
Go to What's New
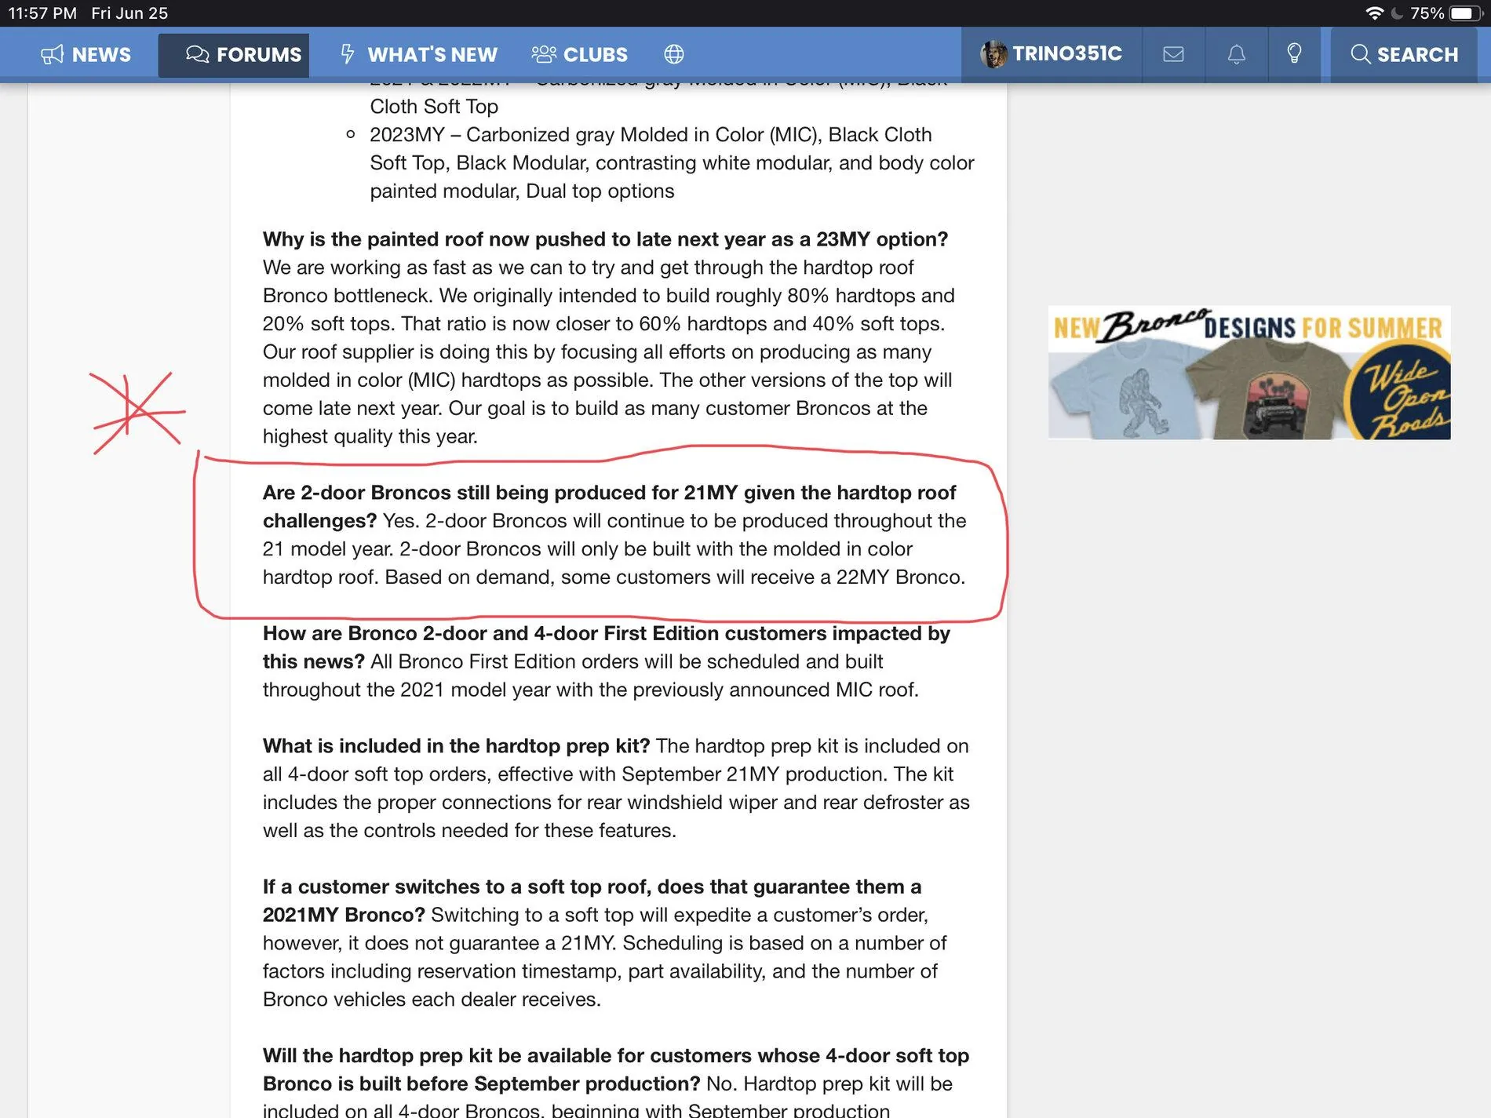(x=419, y=54)
